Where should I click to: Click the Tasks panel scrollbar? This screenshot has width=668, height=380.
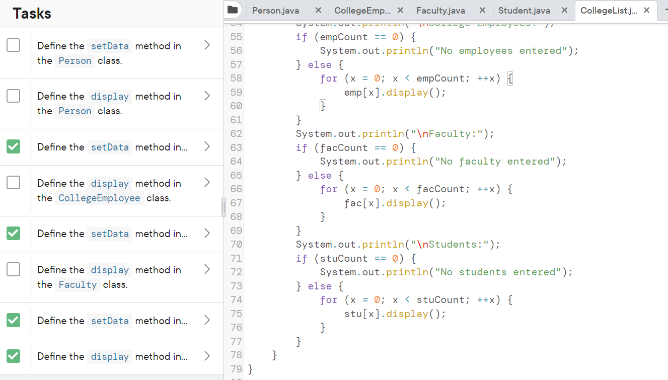point(223,206)
